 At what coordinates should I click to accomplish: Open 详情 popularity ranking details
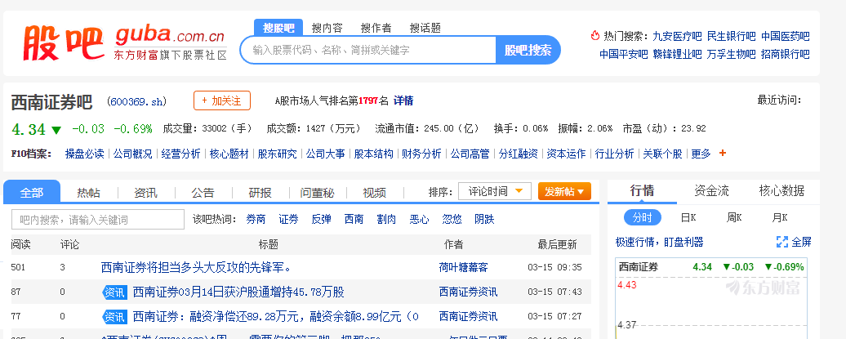point(403,100)
